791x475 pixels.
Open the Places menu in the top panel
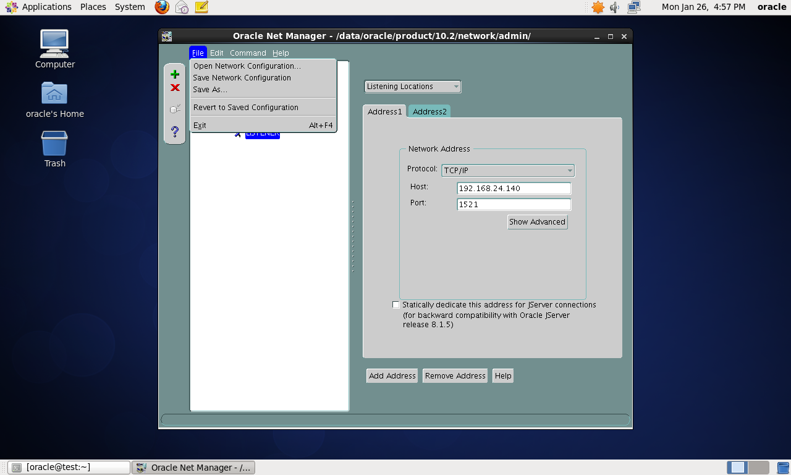pyautogui.click(x=93, y=7)
